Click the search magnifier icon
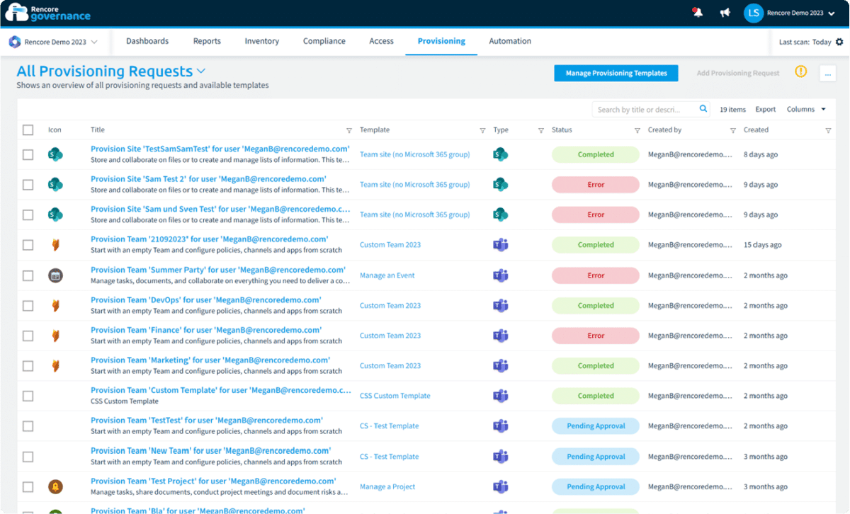This screenshot has height=514, width=850. tap(702, 109)
